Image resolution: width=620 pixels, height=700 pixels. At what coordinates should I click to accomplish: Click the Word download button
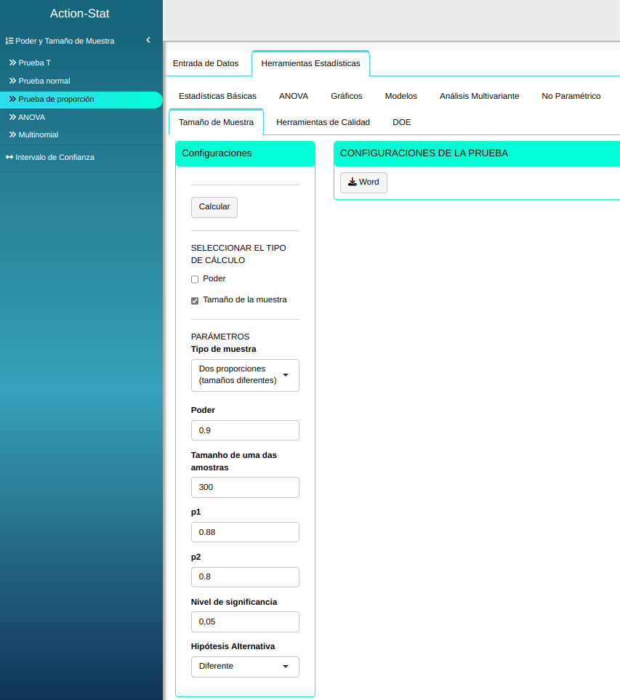tap(363, 182)
